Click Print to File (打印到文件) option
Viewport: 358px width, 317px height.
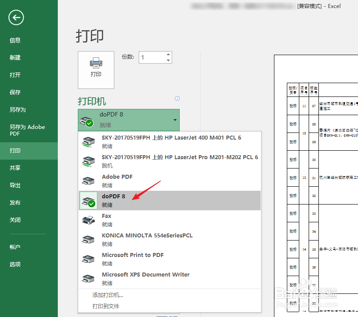[x=106, y=306]
